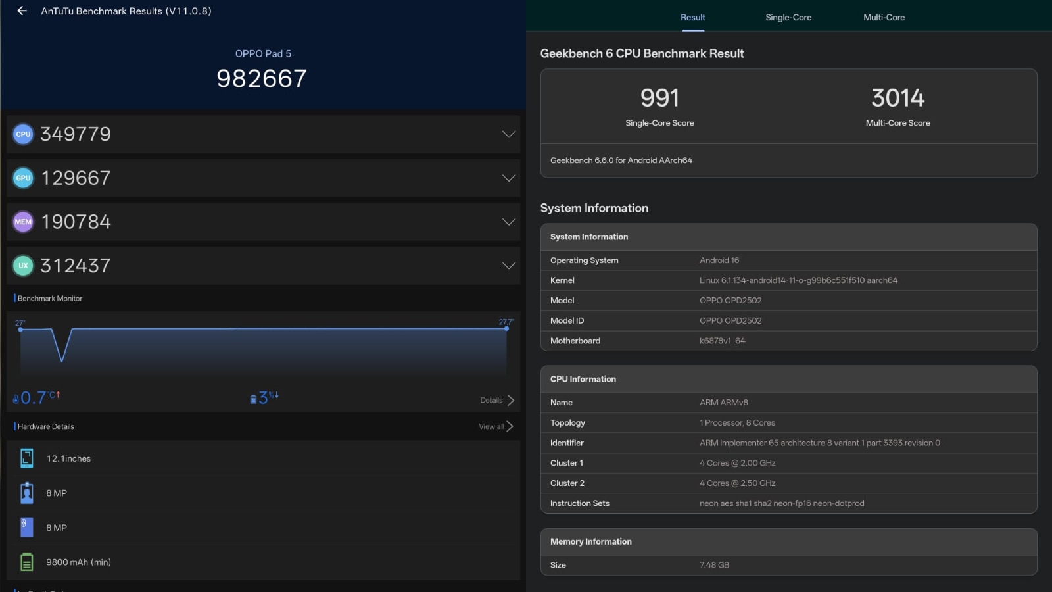The height and width of the screenshot is (592, 1052).
Task: Click the 9800 mAh battery icon
Action: (x=27, y=562)
